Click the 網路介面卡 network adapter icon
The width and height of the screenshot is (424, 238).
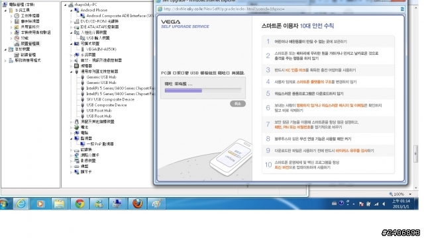(77, 155)
